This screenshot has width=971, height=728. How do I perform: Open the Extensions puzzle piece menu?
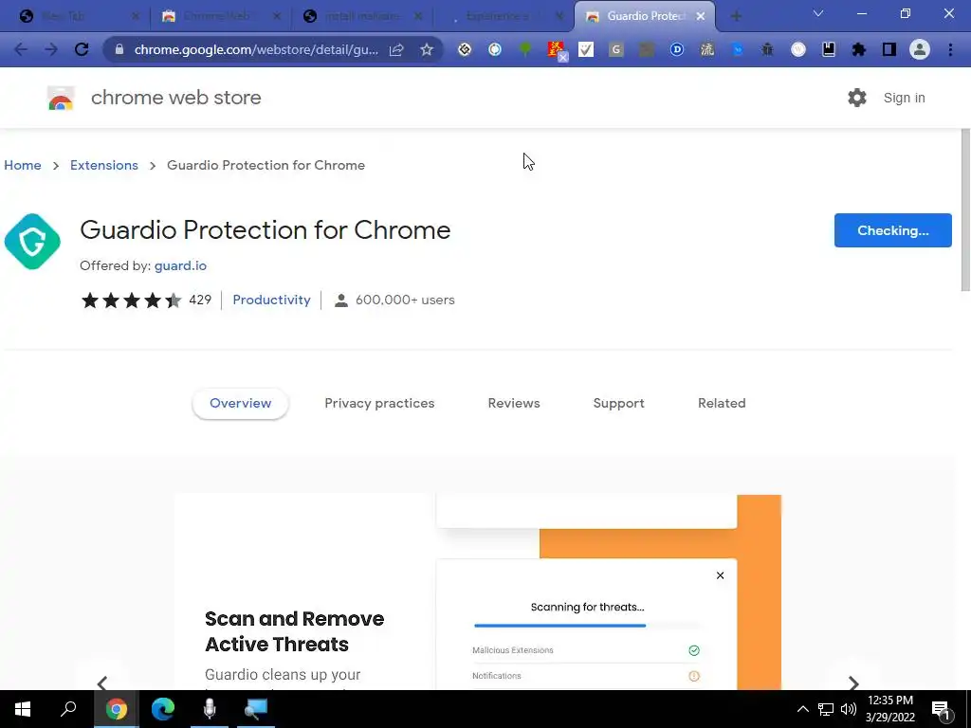point(859,49)
